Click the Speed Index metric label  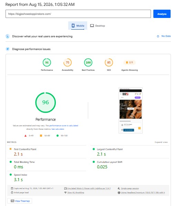coord(20,175)
